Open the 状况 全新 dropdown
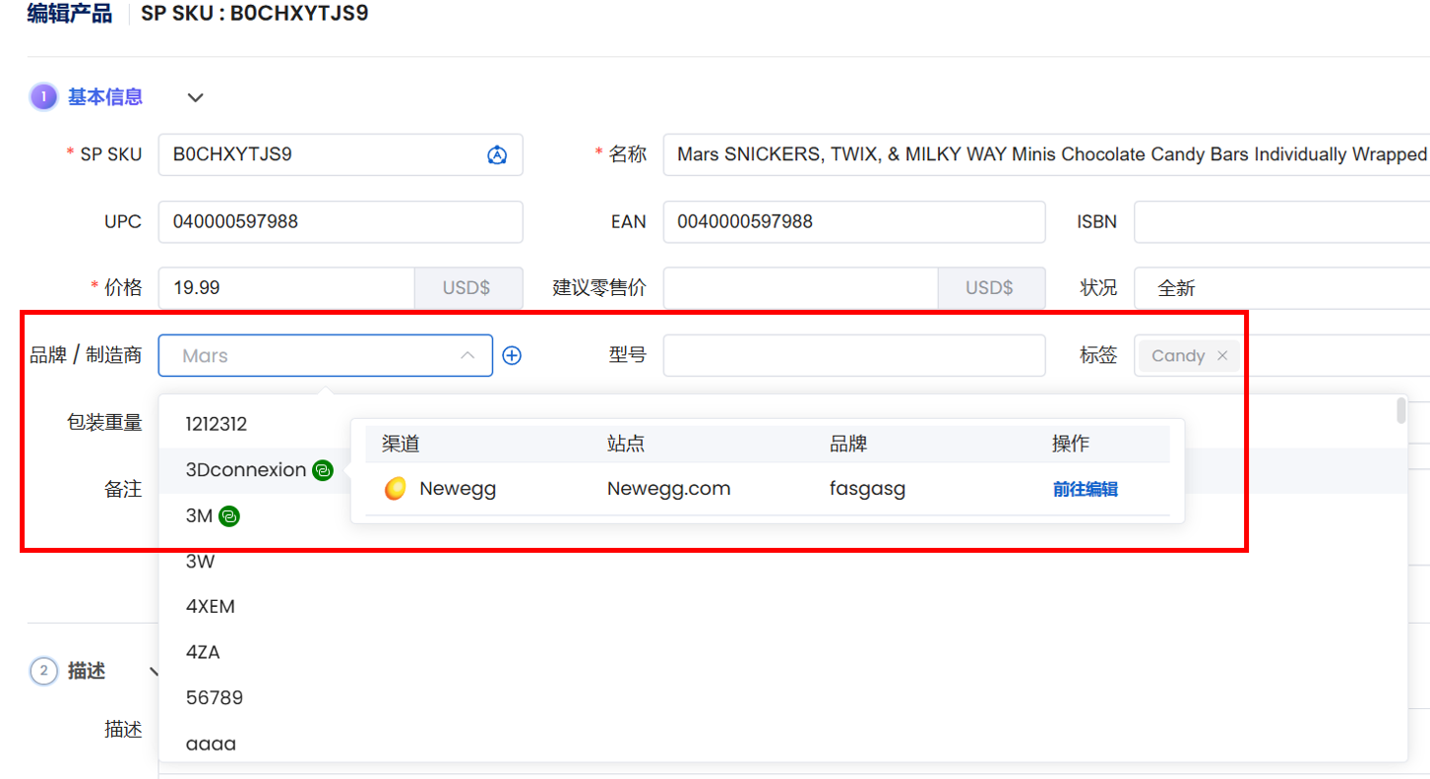 [1281, 288]
